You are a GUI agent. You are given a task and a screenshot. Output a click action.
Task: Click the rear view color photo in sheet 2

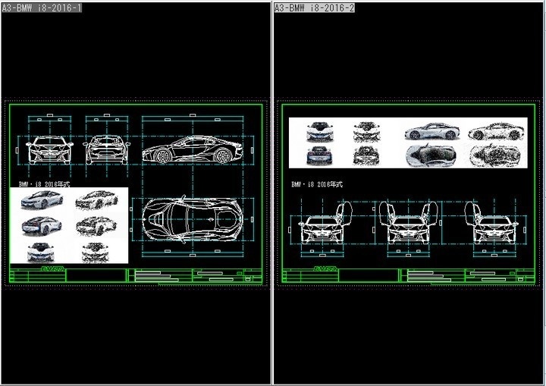click(x=320, y=155)
